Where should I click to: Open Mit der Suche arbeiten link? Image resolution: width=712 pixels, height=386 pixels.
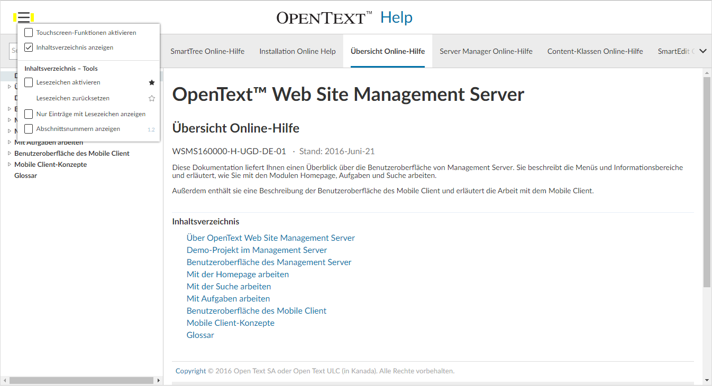[229, 287]
